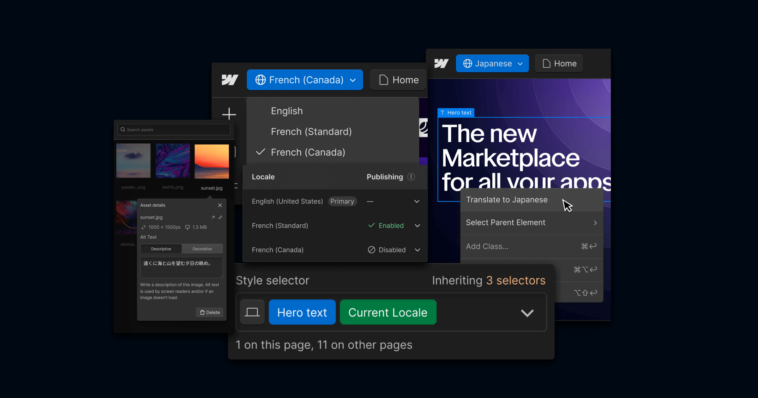
Task: Click the Webflow logo beside French (Canada)
Action: 230,80
